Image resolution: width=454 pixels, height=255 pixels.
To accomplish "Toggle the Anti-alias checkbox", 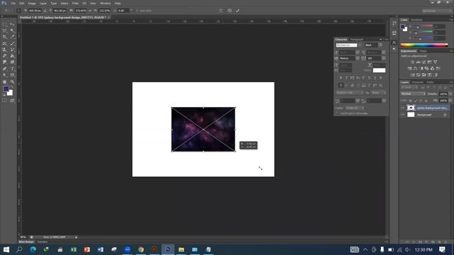I will (138, 11).
